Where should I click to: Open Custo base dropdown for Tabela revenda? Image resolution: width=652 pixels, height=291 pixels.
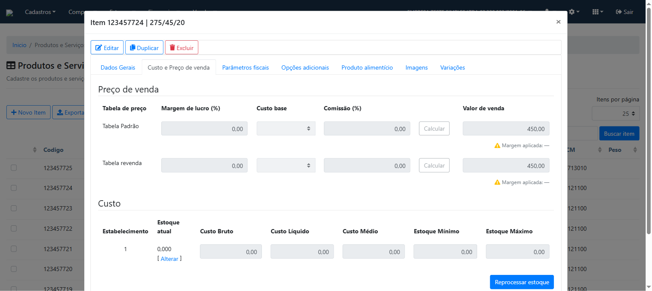click(286, 165)
